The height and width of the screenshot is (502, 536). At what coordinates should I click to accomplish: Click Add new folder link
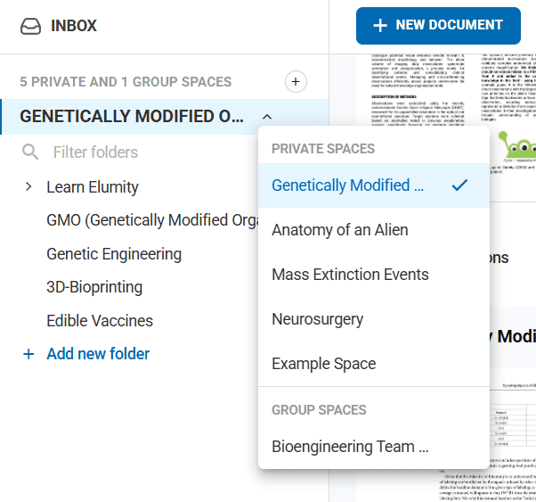click(x=98, y=354)
